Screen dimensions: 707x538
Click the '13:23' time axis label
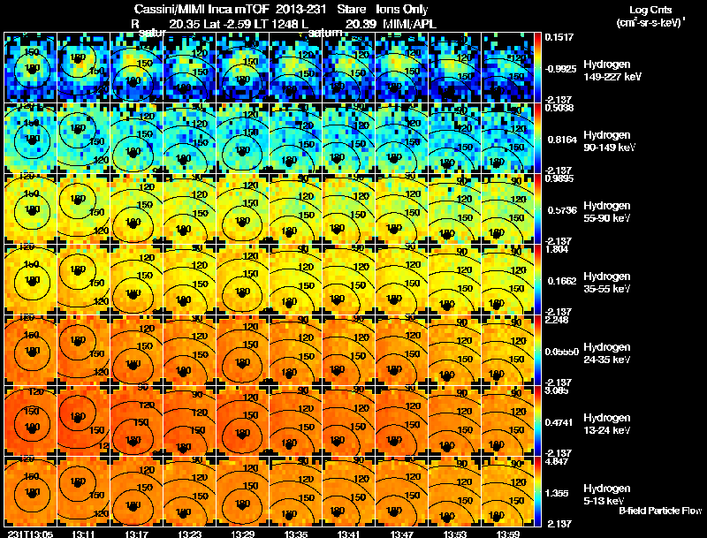pyautogui.click(x=189, y=534)
